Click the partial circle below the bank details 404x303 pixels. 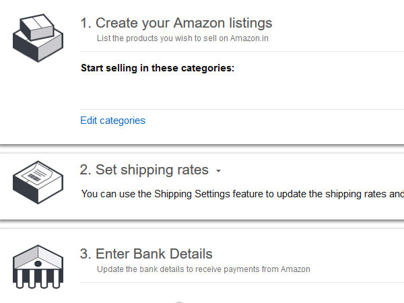click(179, 301)
